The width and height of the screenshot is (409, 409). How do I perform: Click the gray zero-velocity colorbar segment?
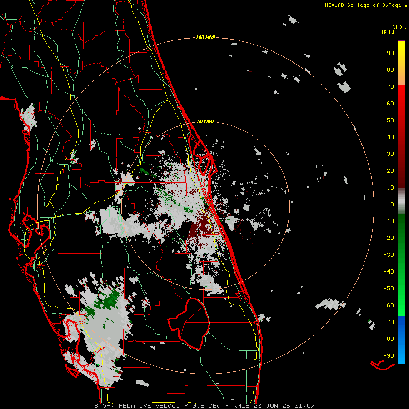coord(401,202)
